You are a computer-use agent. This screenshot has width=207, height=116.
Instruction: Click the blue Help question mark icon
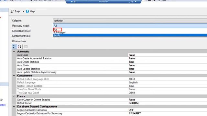pos(27,12)
